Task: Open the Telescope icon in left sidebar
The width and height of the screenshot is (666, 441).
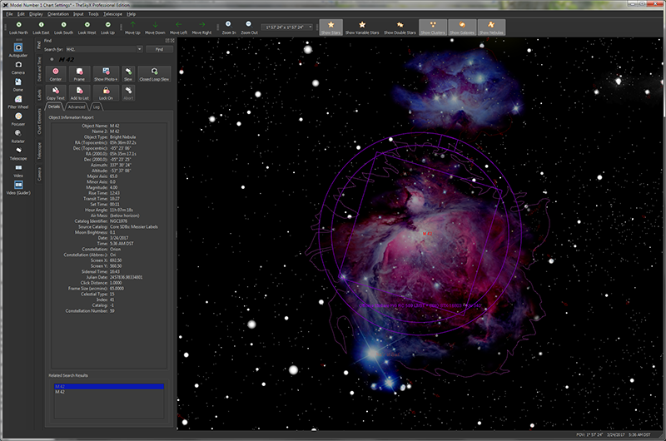Action: click(18, 153)
